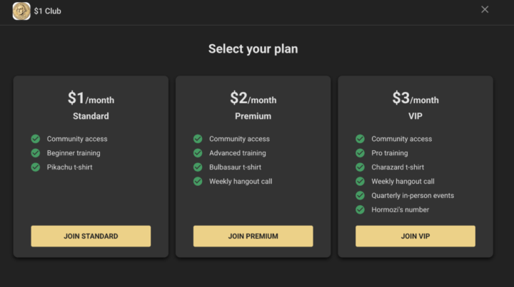This screenshot has width=514, height=287.
Task: Click the $3/month VIP price heading
Action: tap(415, 98)
